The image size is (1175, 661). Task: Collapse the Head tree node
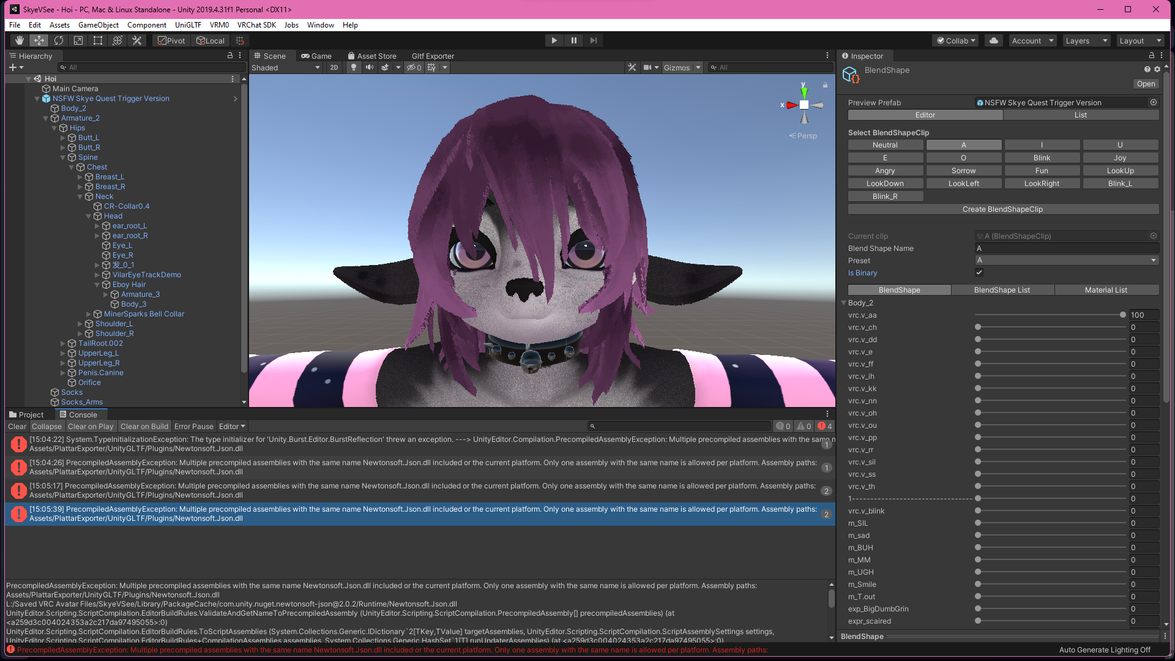(89, 216)
